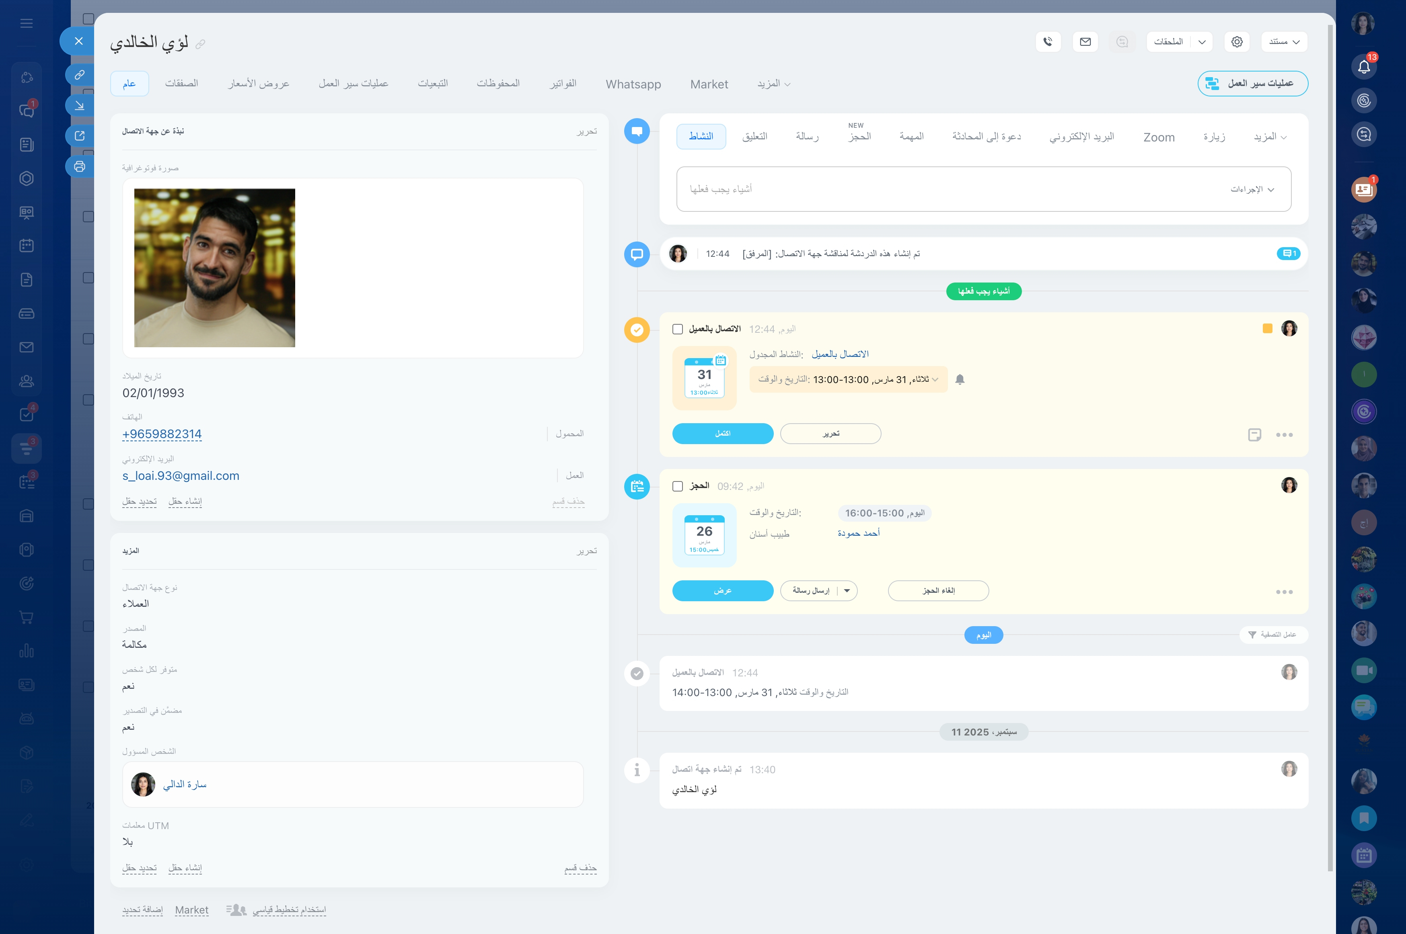Click the envelope email icon in header
Viewport: 1406px width, 934px height.
(1085, 42)
